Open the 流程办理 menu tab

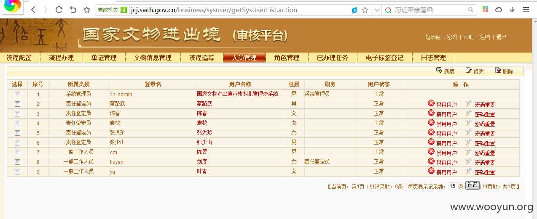coord(61,58)
